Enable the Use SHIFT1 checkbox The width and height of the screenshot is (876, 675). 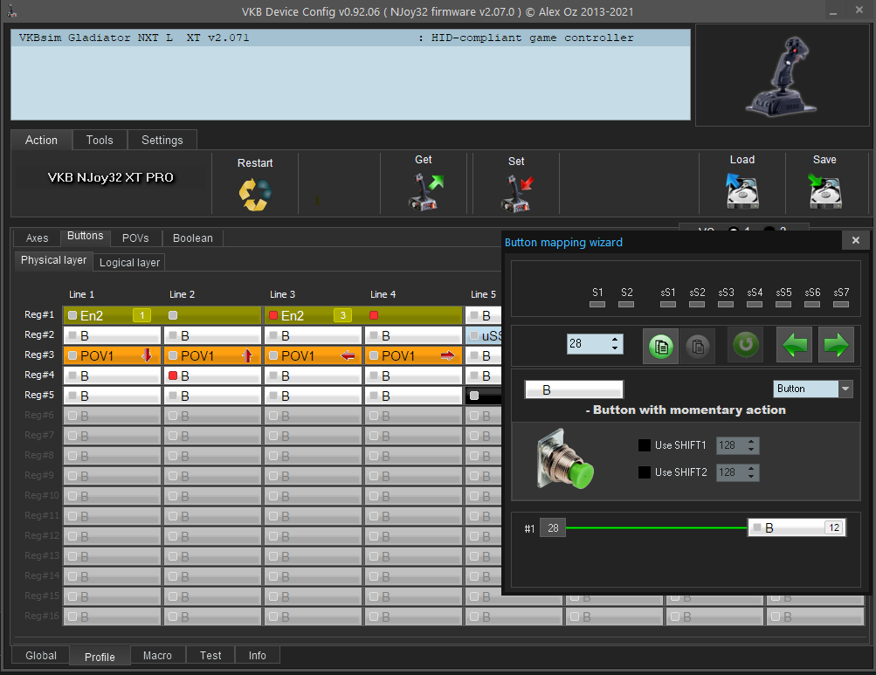[x=645, y=445]
